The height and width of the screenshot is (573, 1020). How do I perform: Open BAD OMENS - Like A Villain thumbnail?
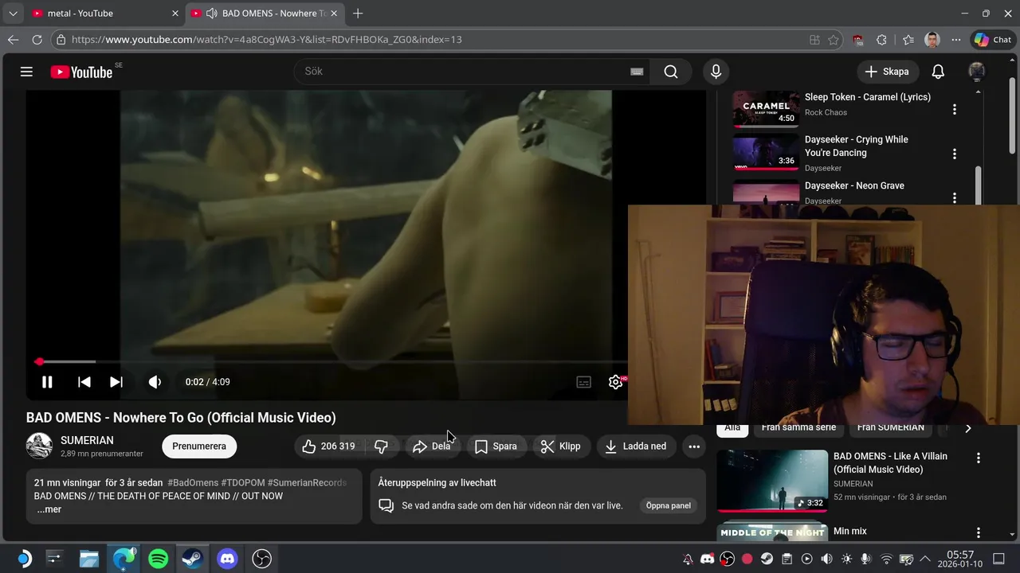(x=772, y=481)
